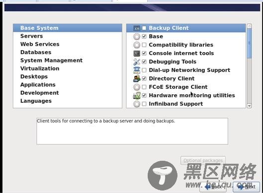Select the Web Services category
This screenshot has height=193, width=263.
click(x=68, y=44)
